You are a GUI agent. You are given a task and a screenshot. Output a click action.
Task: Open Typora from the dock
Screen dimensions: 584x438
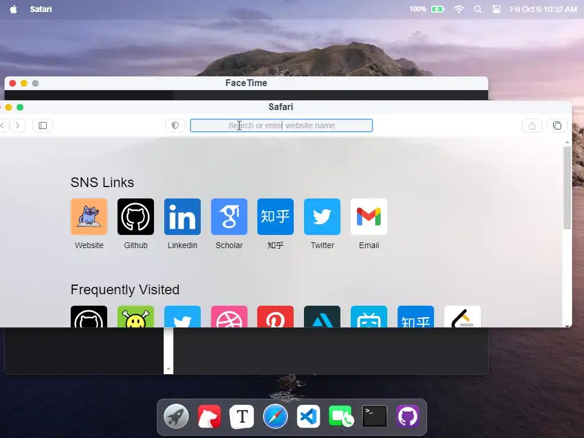click(242, 416)
